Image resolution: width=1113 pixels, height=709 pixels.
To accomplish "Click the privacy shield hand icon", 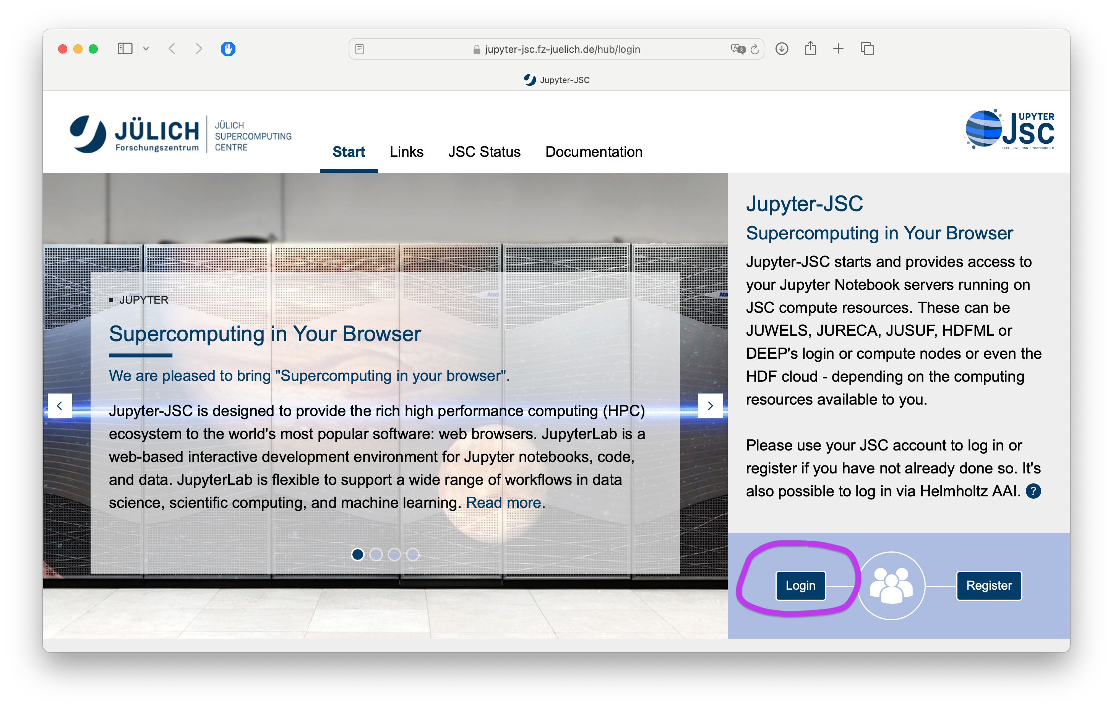I will [228, 49].
